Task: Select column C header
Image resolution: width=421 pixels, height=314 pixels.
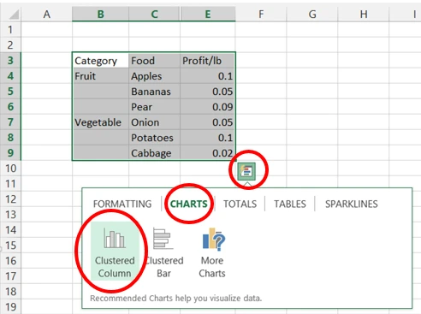Action: pos(154,14)
